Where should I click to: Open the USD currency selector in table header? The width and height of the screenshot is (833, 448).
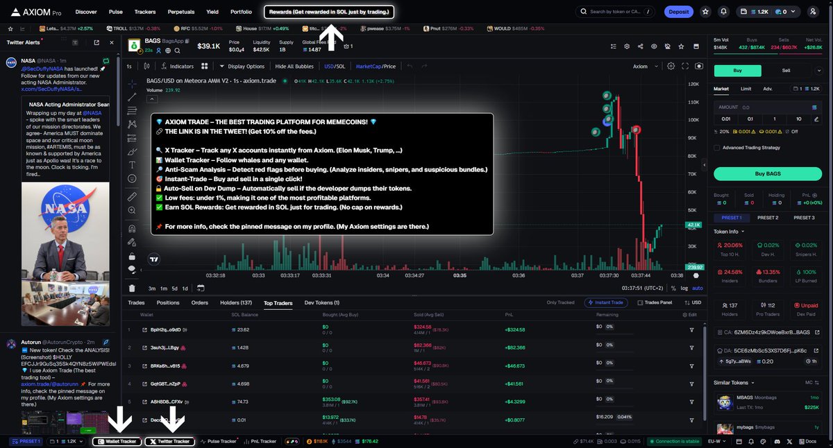click(x=691, y=302)
